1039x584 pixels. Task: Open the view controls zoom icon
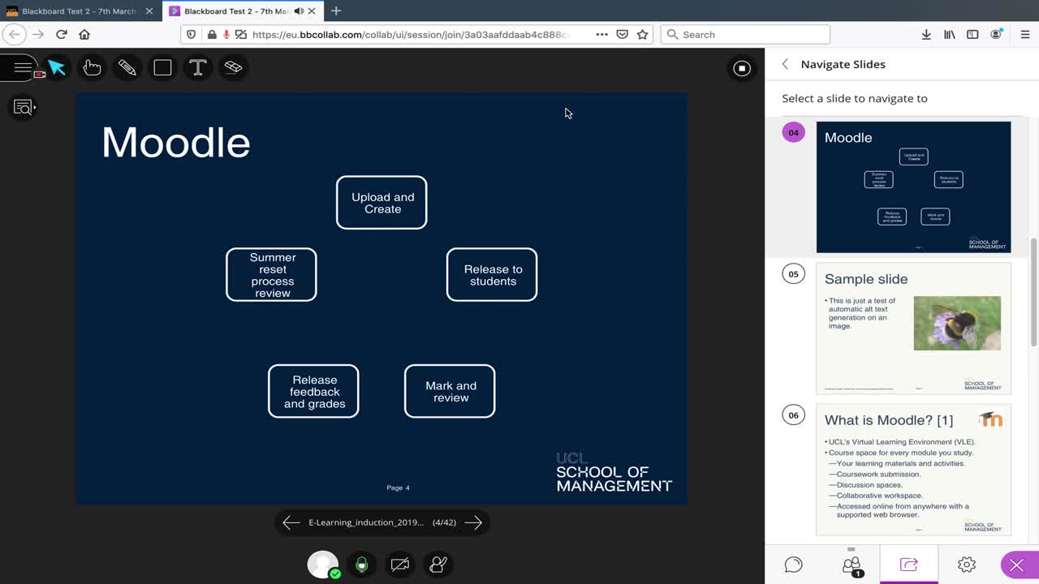(24, 107)
